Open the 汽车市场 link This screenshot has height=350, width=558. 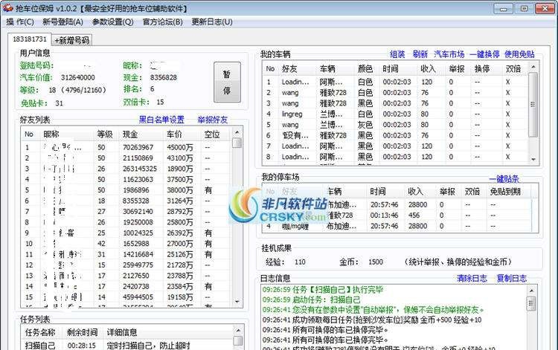(x=449, y=55)
